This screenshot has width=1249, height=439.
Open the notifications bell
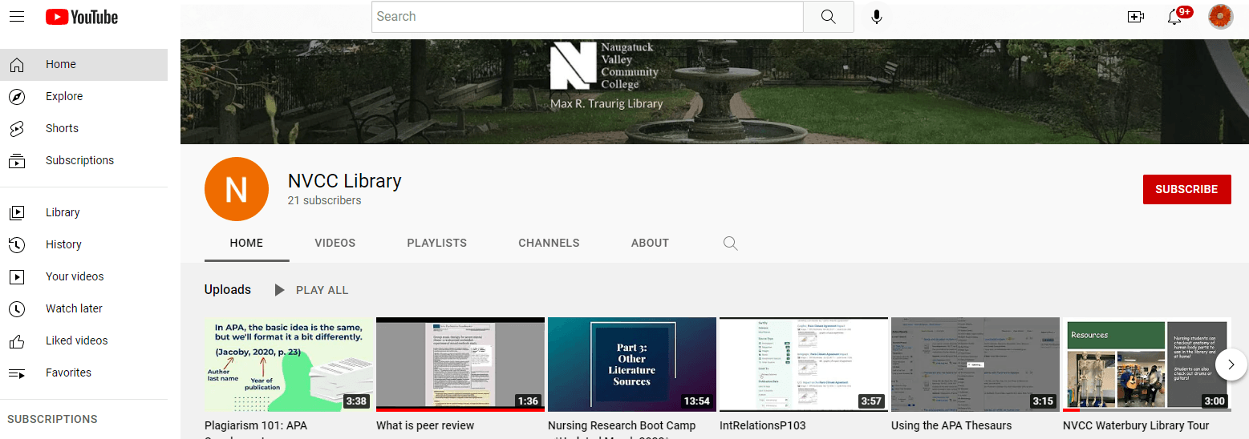[x=1175, y=17]
